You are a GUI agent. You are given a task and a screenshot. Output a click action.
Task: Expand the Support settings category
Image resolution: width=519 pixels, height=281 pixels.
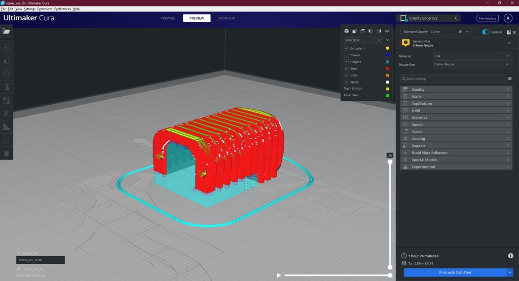(x=456, y=146)
